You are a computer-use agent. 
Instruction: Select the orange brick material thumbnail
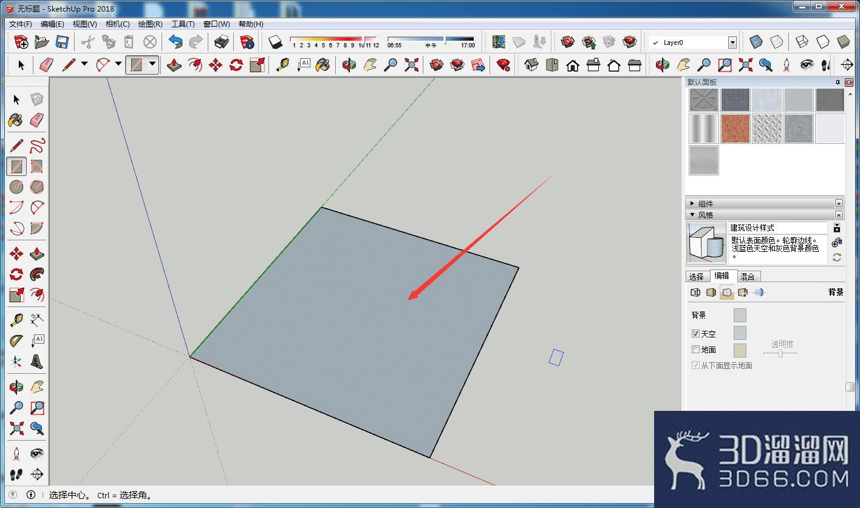[x=735, y=129]
